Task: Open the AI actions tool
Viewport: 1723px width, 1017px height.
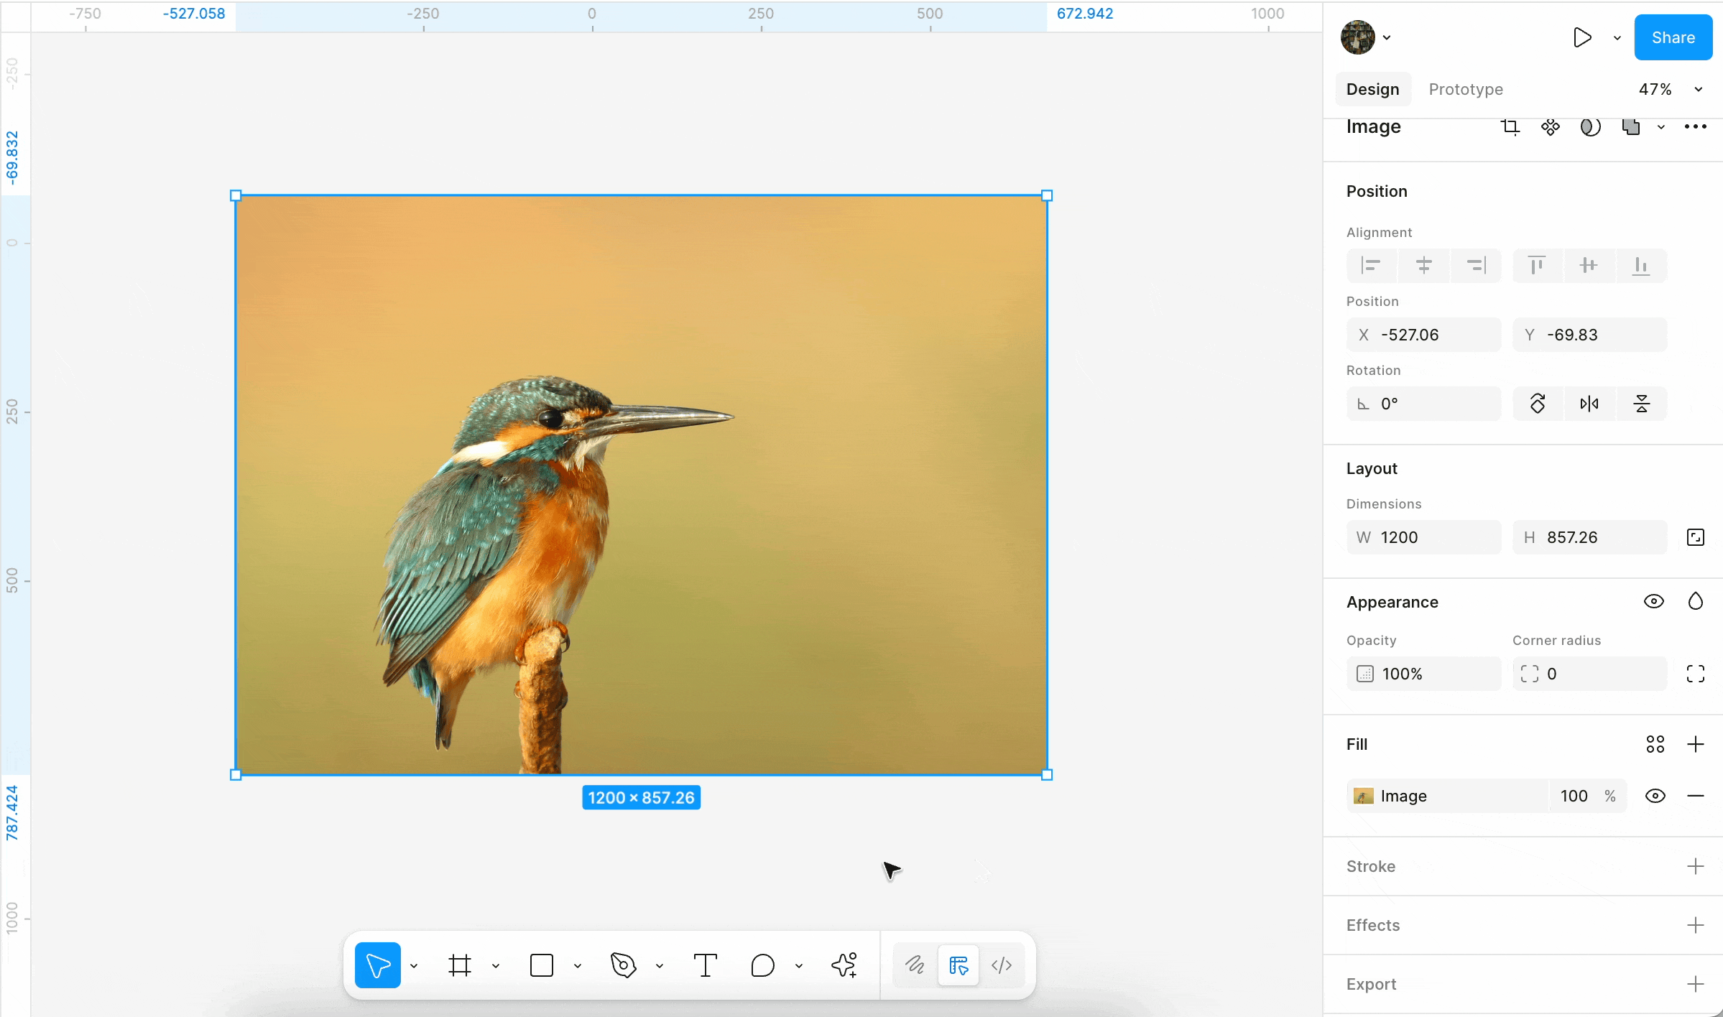Action: click(844, 965)
